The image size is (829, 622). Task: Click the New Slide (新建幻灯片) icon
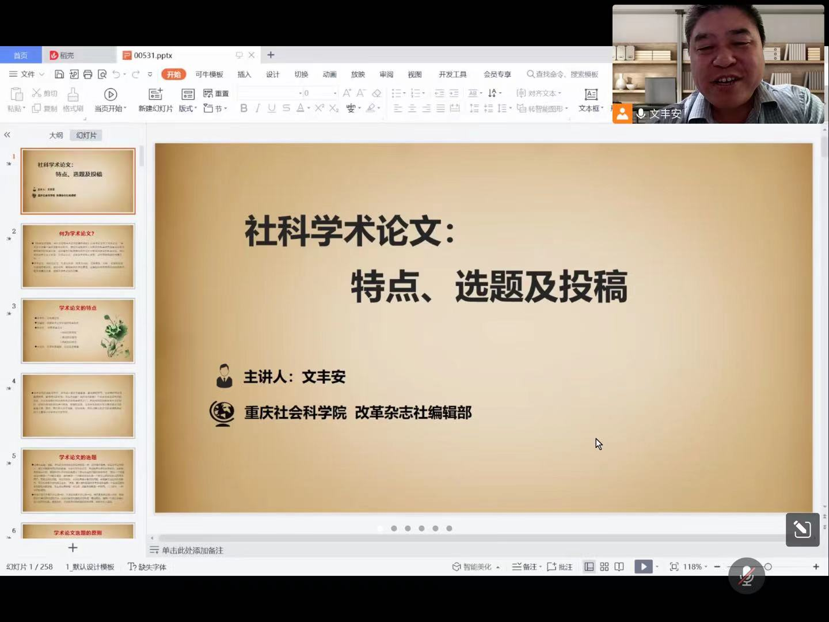pyautogui.click(x=155, y=94)
